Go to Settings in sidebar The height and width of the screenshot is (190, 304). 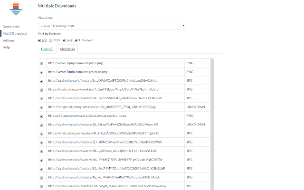[9, 40]
